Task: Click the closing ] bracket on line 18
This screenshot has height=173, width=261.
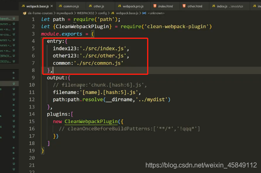Action: (48, 144)
